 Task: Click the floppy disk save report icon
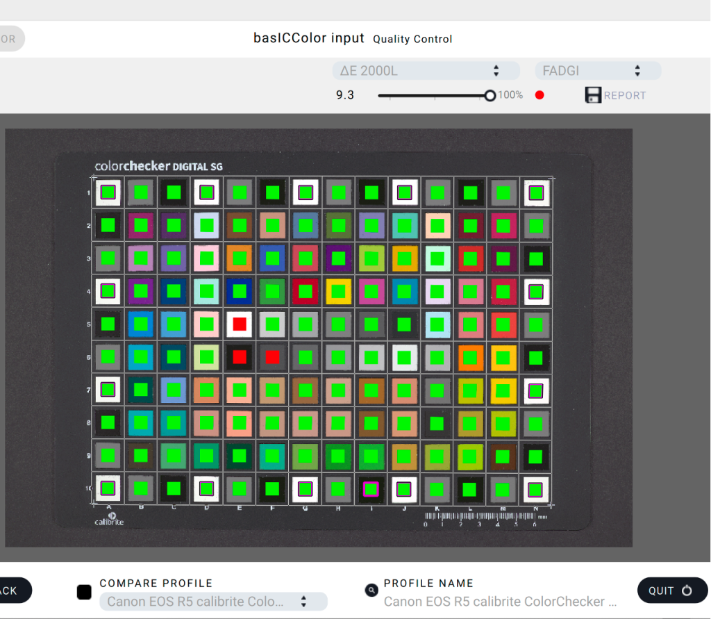(x=592, y=95)
